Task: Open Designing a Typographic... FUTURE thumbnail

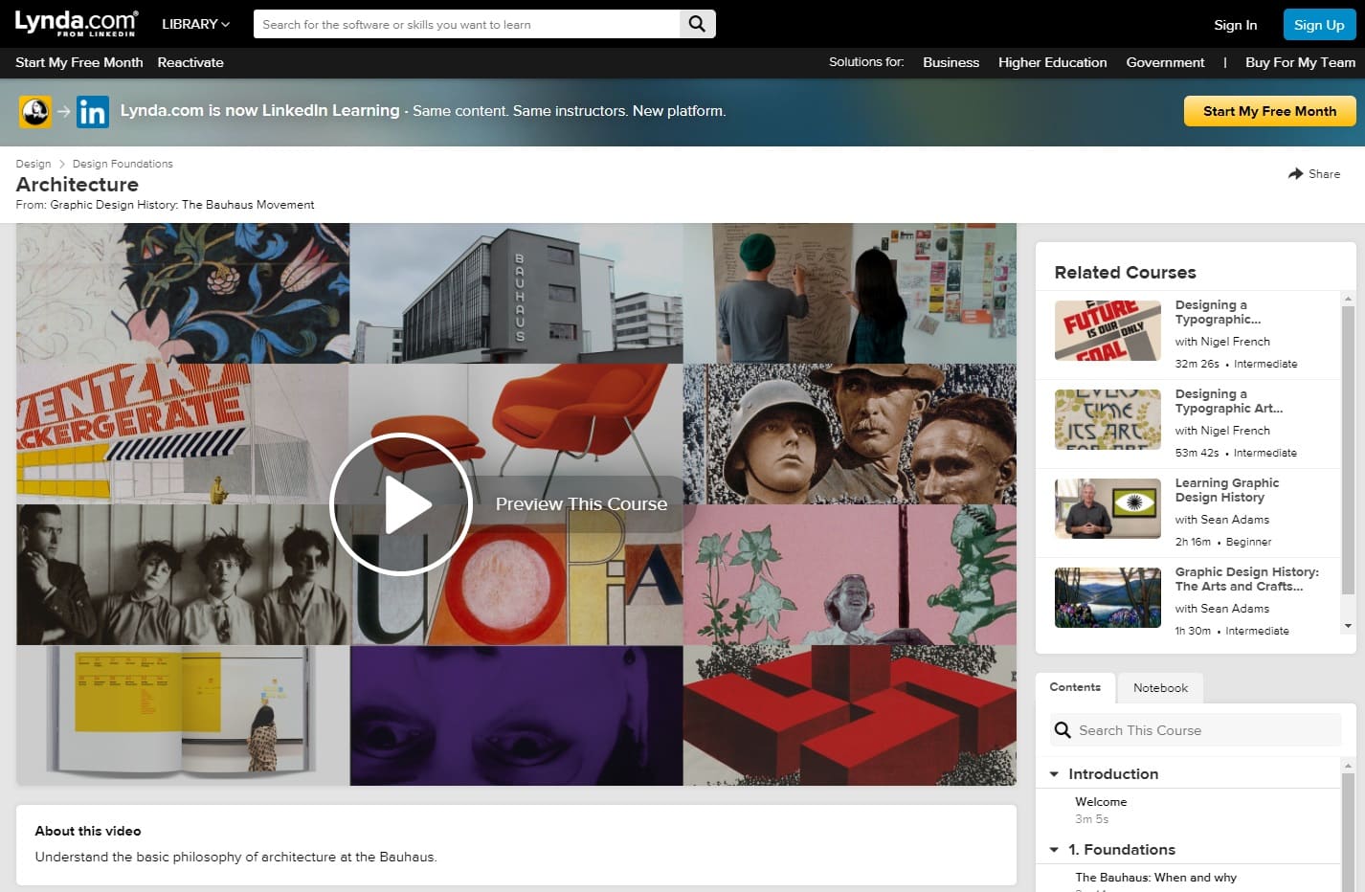Action: tap(1108, 330)
